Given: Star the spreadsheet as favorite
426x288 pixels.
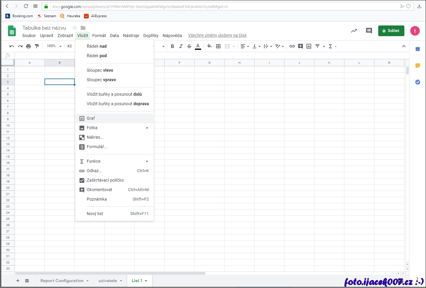Looking at the screenshot, I should coord(75,28).
